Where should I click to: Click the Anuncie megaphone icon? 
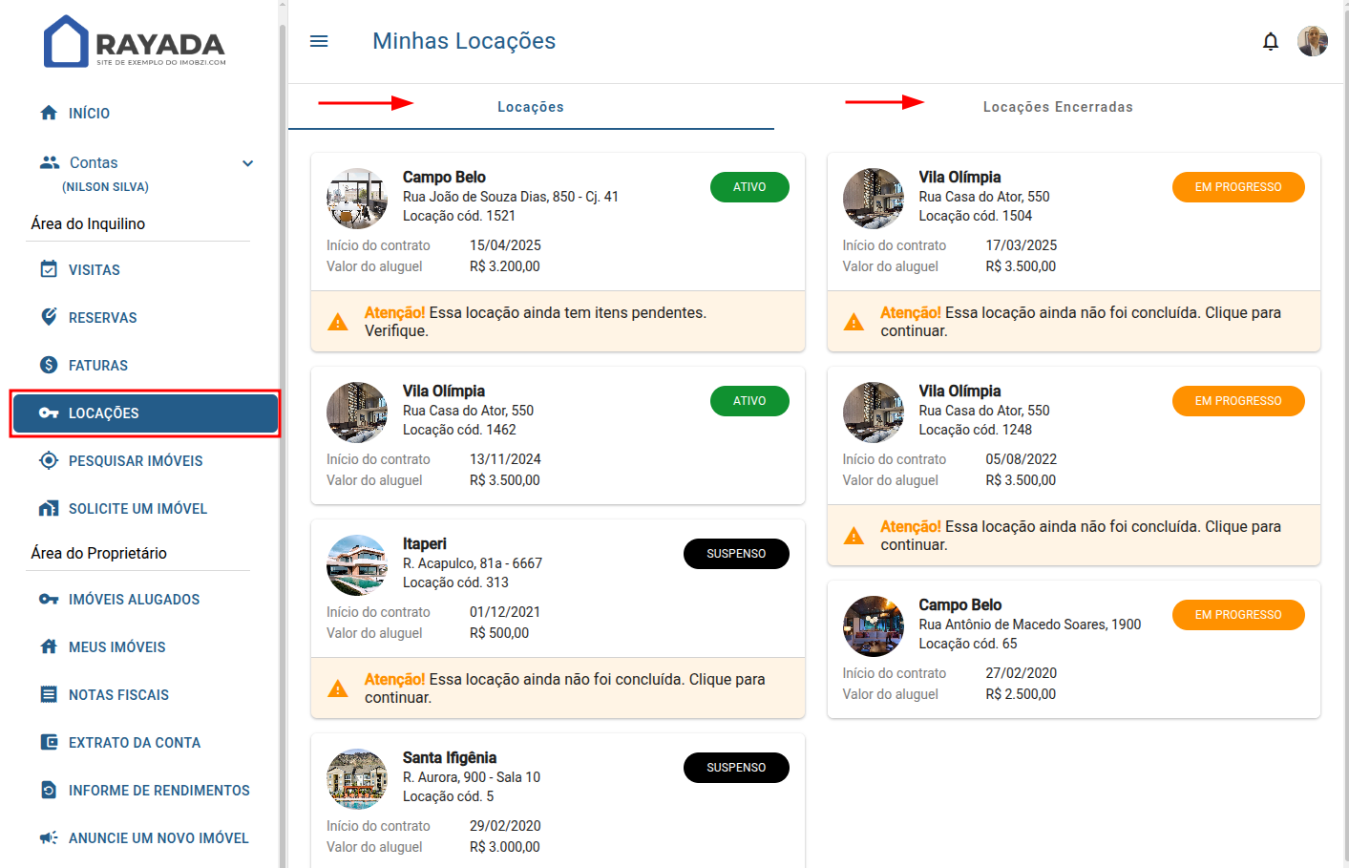(x=49, y=837)
